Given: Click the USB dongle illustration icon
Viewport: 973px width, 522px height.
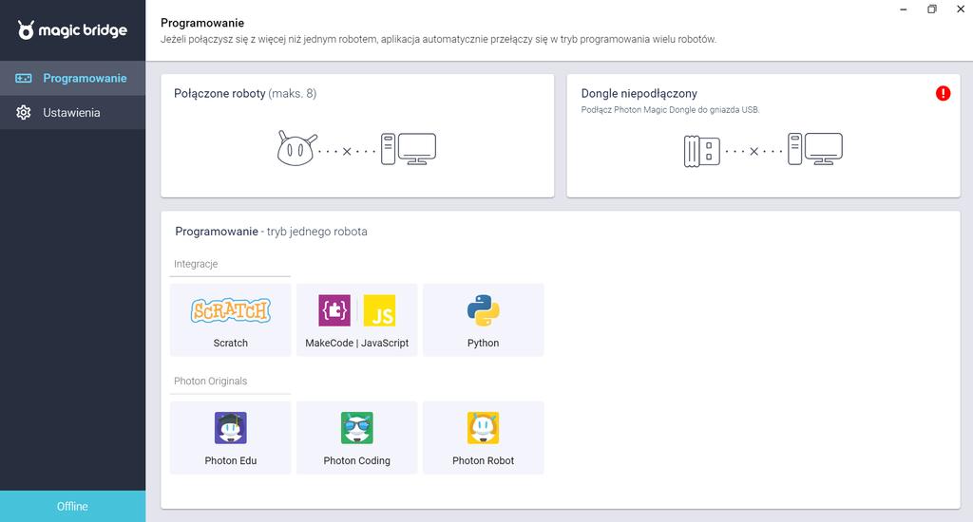Looking at the screenshot, I should click(702, 151).
